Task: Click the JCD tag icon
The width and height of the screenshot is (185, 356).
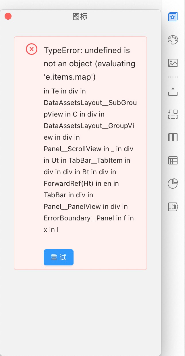Action: [x=173, y=206]
